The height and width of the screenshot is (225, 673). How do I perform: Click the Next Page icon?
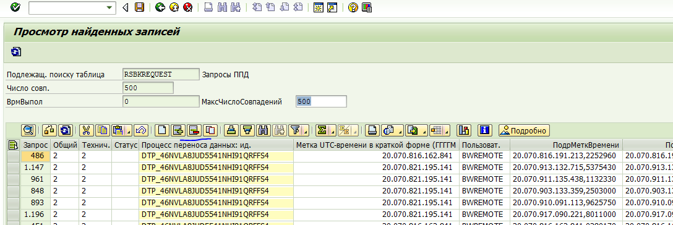284,7
